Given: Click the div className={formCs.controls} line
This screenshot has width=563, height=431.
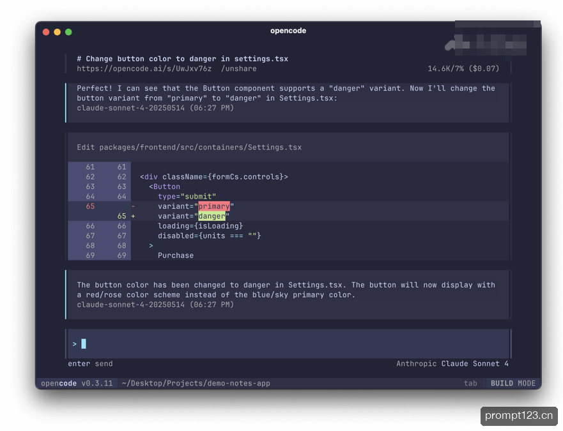Looking at the screenshot, I should (x=214, y=177).
